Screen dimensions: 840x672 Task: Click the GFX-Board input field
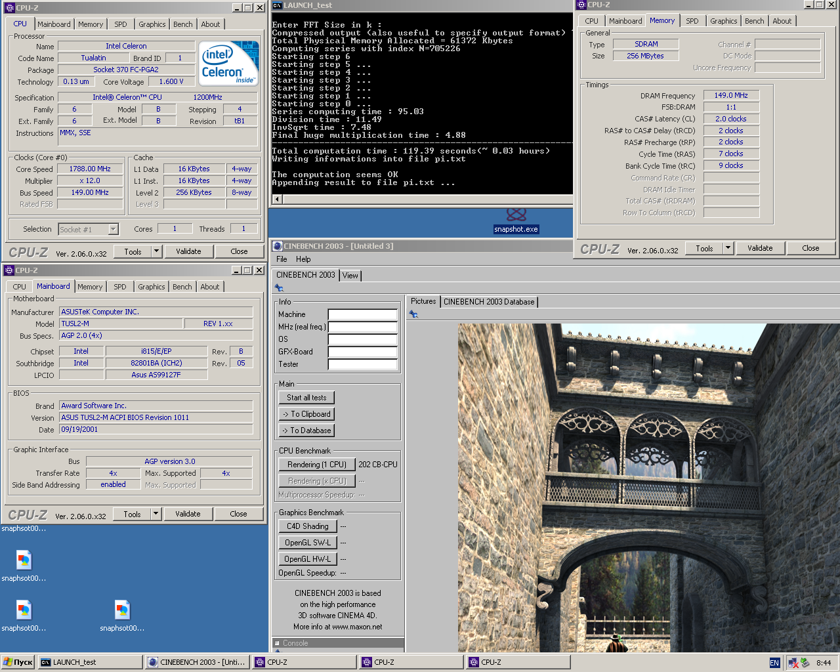363,352
